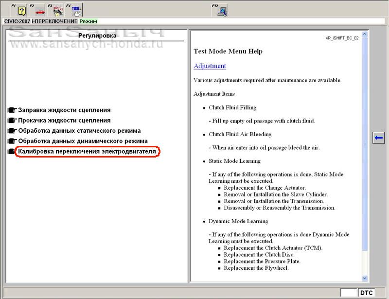Click the 'CIVIC-2007' breadcrumb label
The image size is (389, 299).
pyautogui.click(x=17, y=21)
